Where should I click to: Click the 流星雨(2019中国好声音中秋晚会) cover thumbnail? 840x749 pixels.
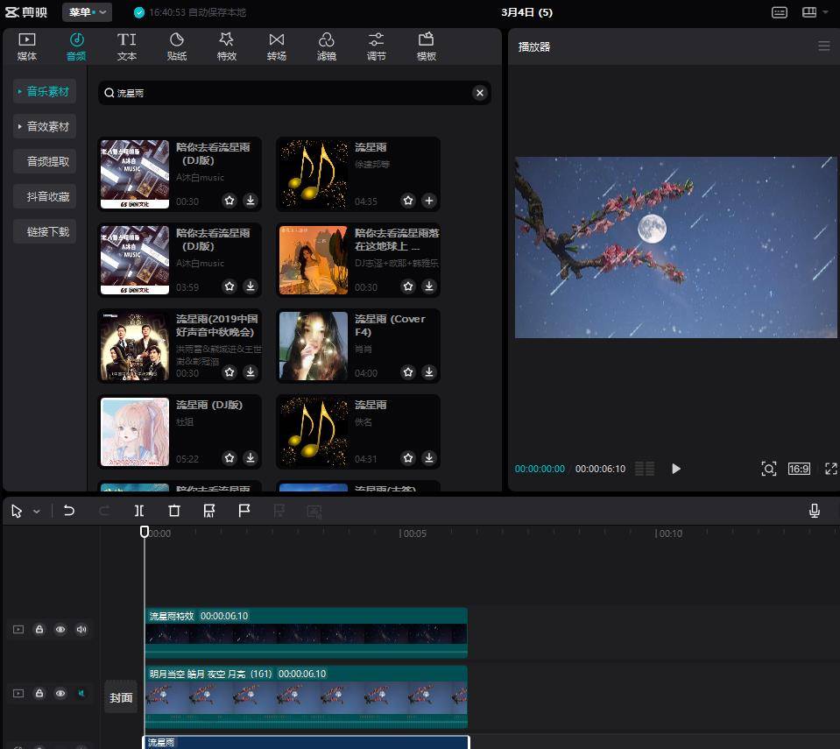pos(135,346)
